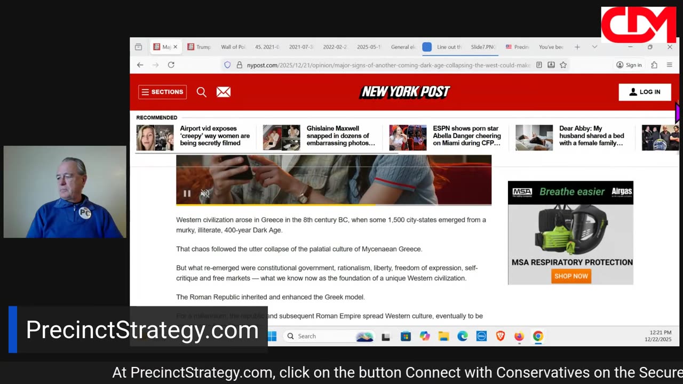Click 'The Roman Republic inherited' paragraph text
This screenshot has width=683, height=384.
(x=271, y=297)
